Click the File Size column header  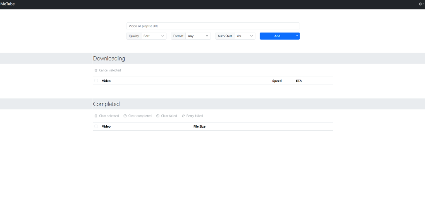[200, 126]
